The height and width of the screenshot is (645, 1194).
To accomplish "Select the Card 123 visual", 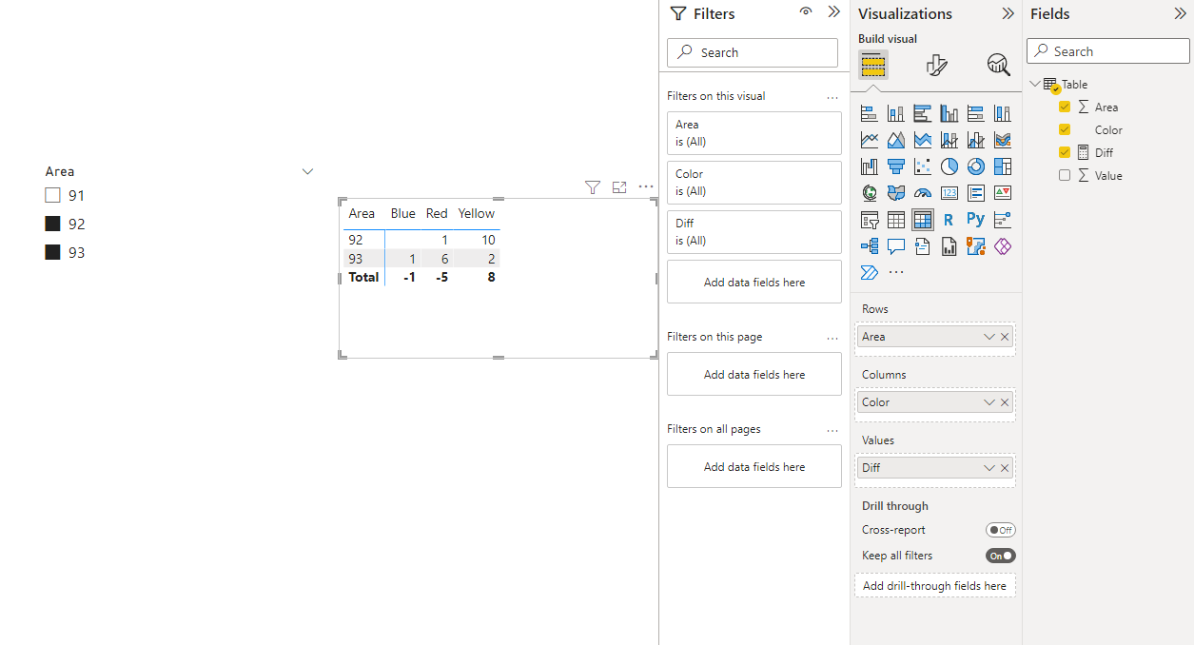I will pyautogui.click(x=949, y=193).
